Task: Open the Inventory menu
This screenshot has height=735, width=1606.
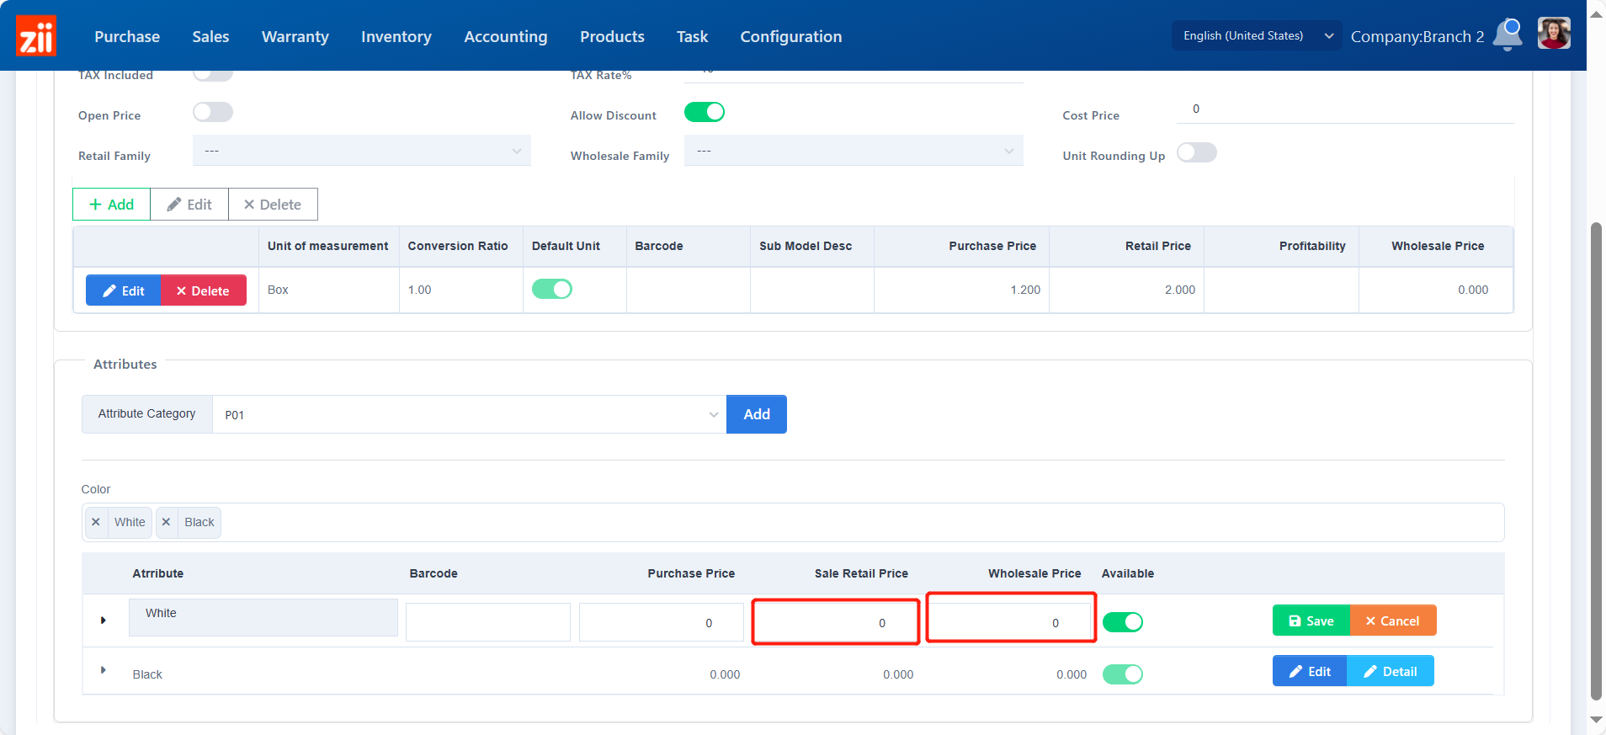Action: 396,36
